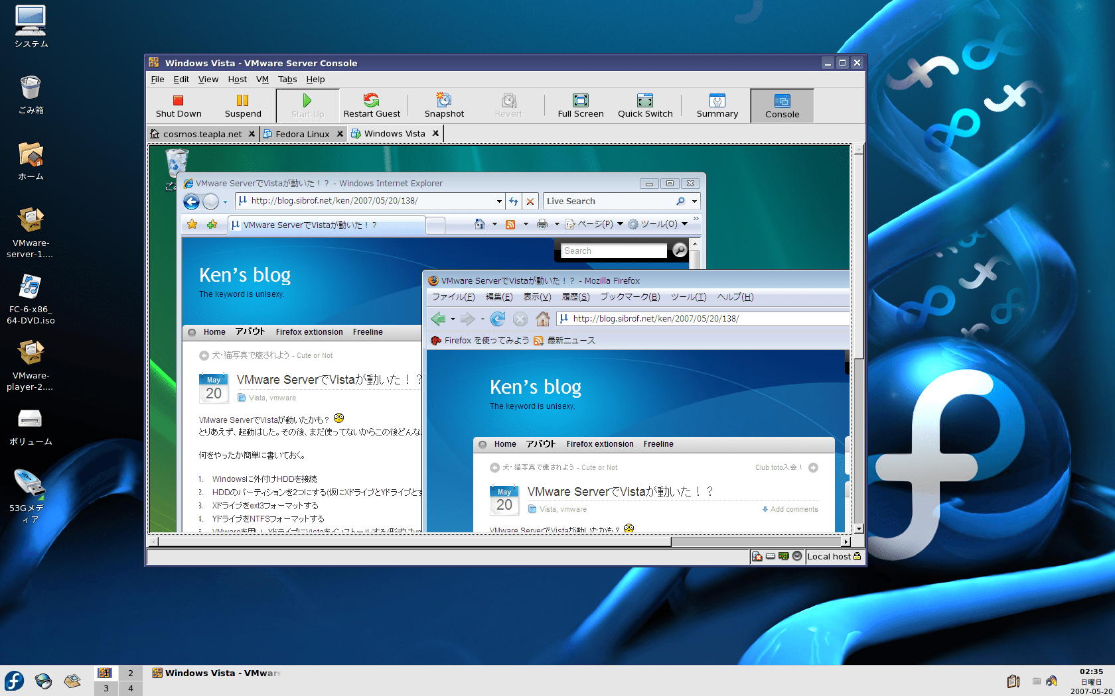Click the blog search magnifier in IE

click(x=680, y=250)
